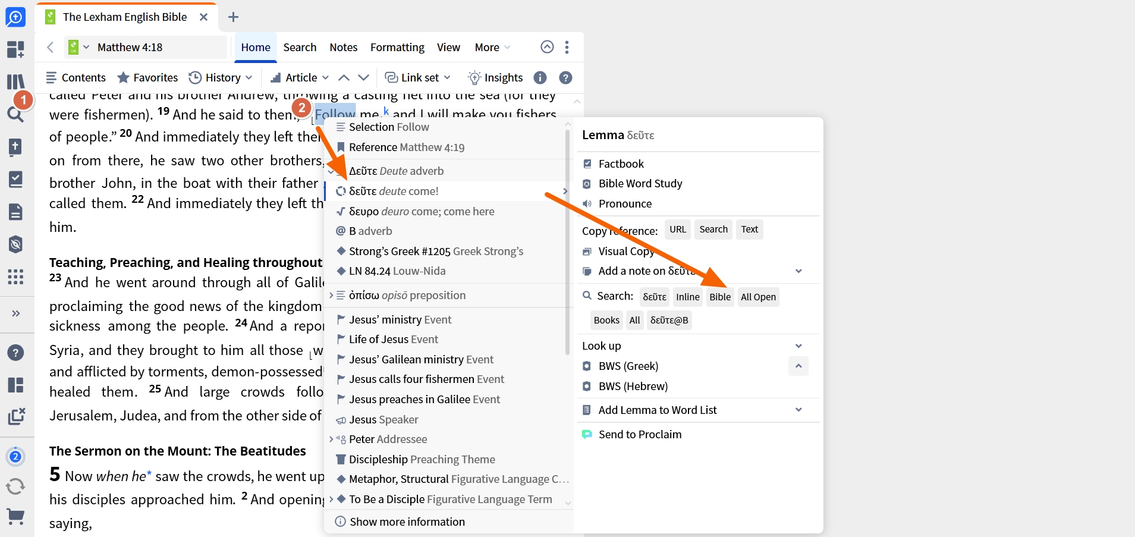Switch to the Notes tab
Screen dimensions: 1135x537
pyautogui.click(x=344, y=47)
